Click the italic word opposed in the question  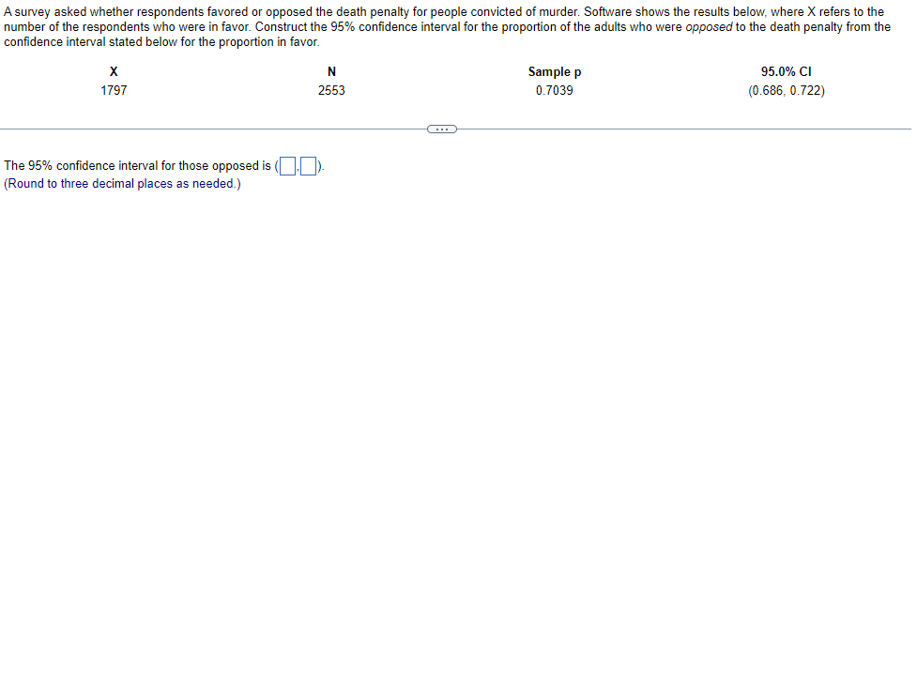(709, 27)
